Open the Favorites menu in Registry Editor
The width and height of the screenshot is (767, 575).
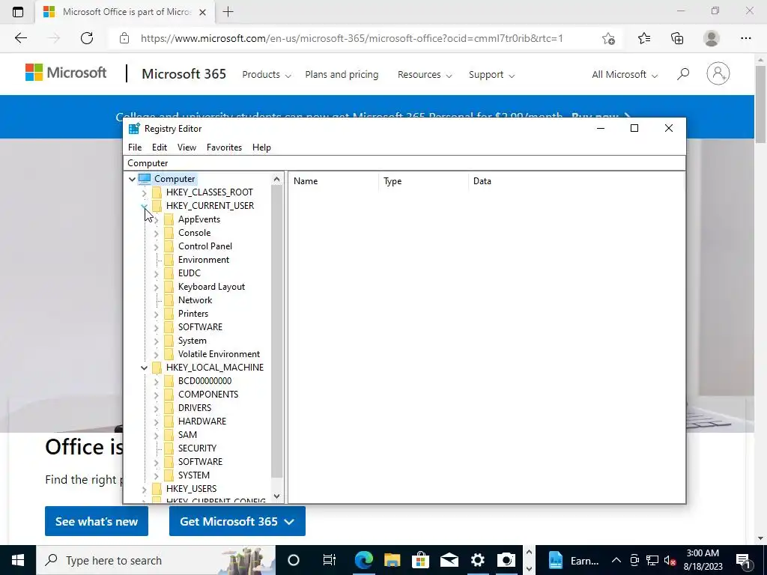[x=224, y=147]
